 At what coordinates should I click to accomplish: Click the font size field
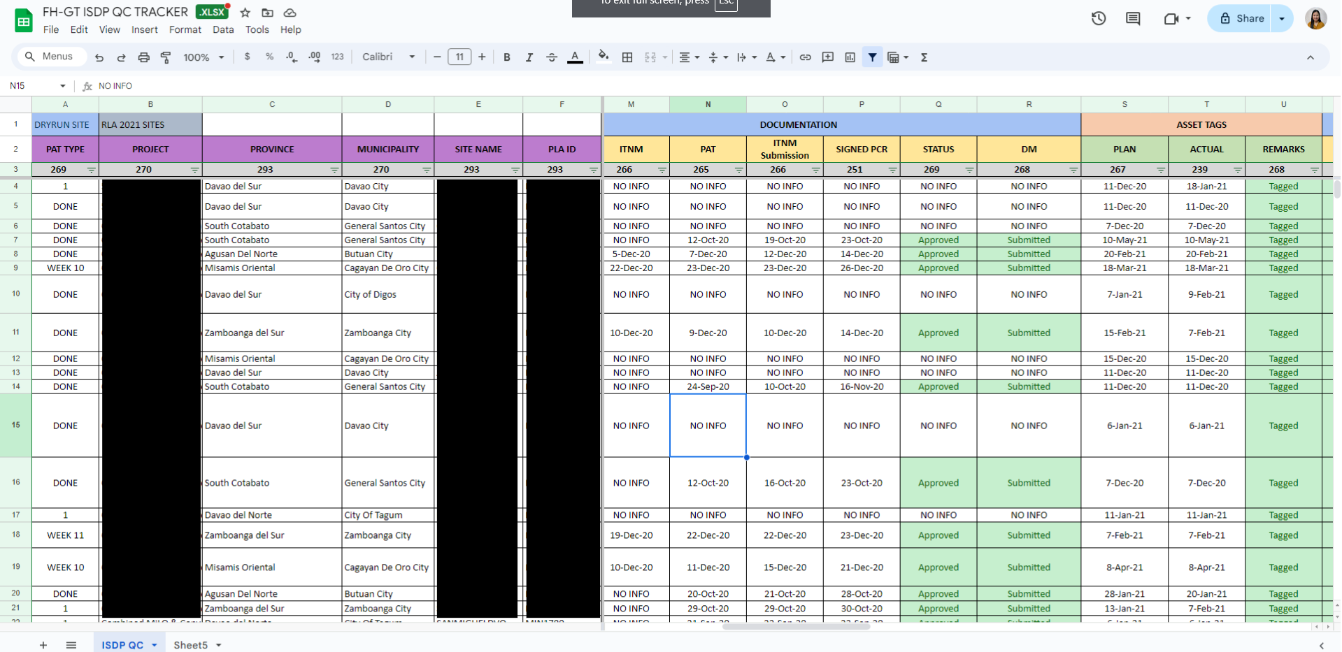(459, 57)
